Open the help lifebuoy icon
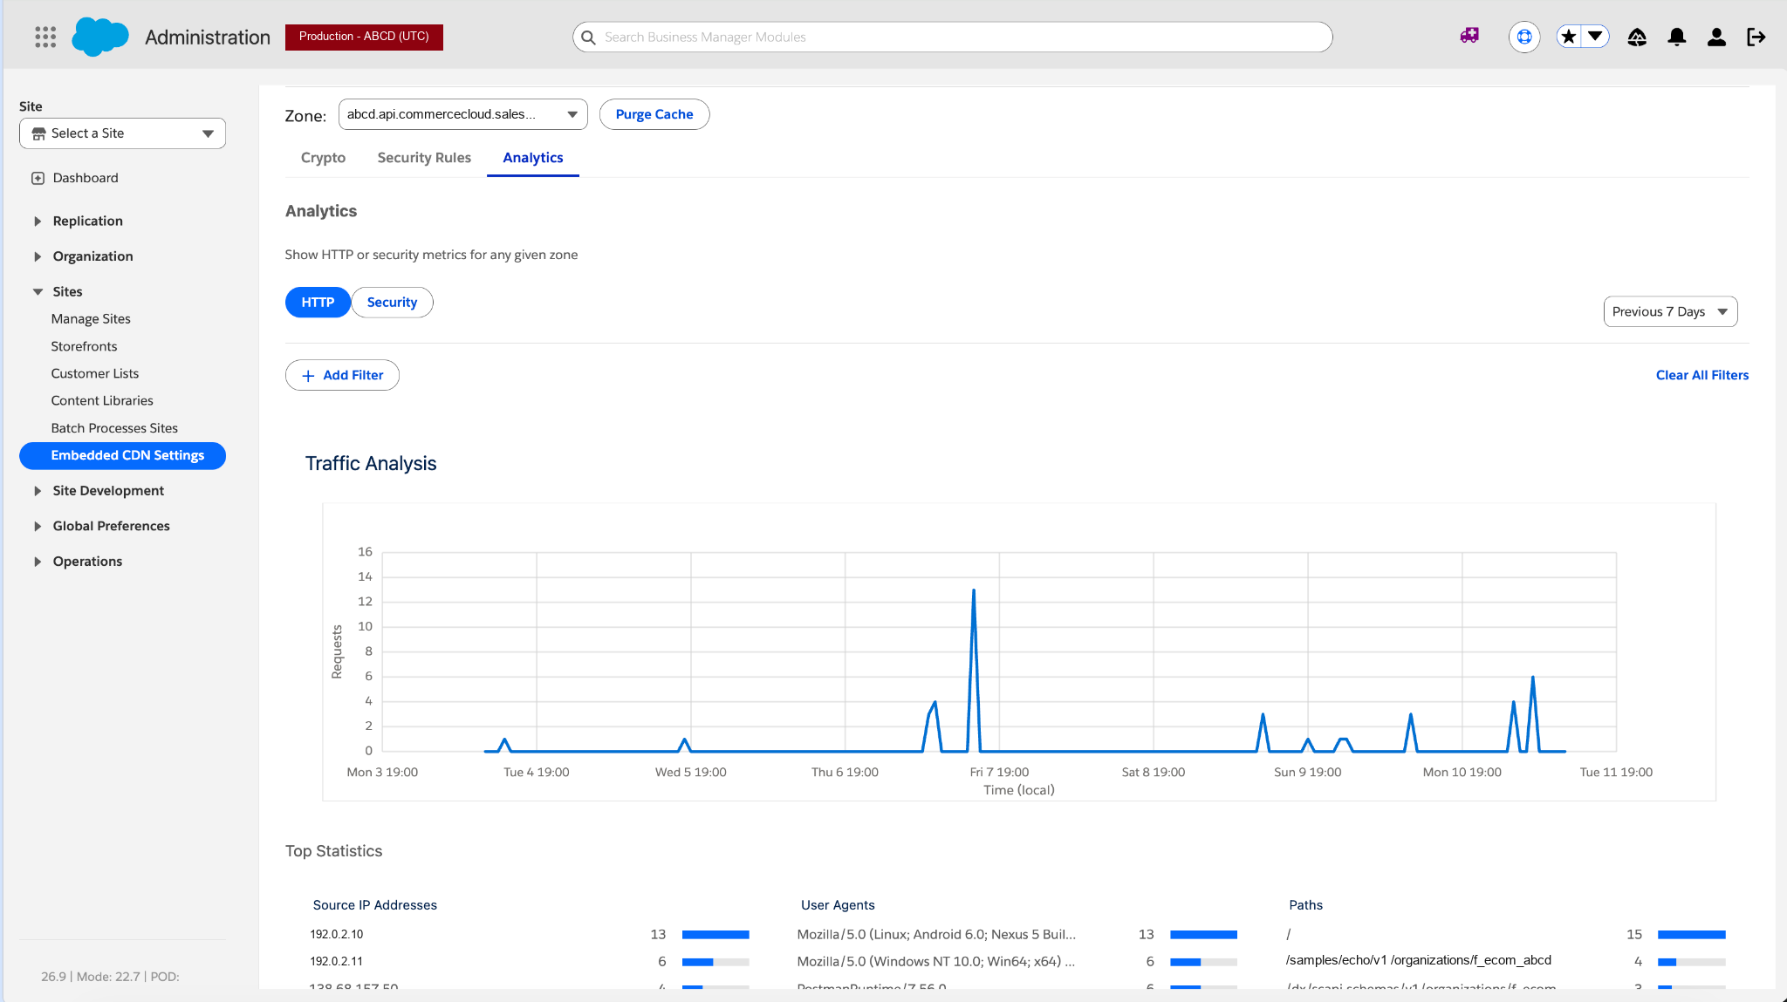This screenshot has width=1787, height=1002. [1524, 37]
